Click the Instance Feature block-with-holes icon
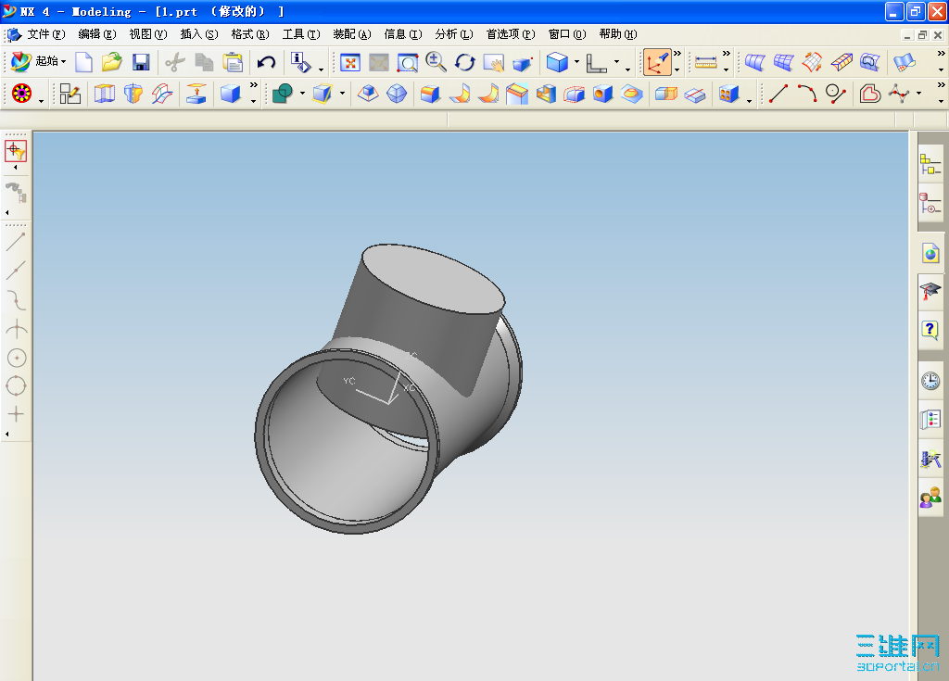This screenshot has height=681, width=949. [728, 94]
